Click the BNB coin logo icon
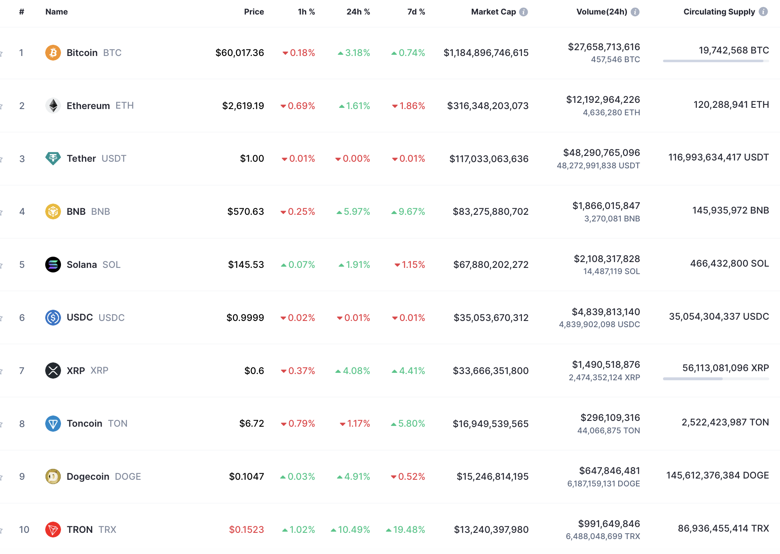 (53, 211)
